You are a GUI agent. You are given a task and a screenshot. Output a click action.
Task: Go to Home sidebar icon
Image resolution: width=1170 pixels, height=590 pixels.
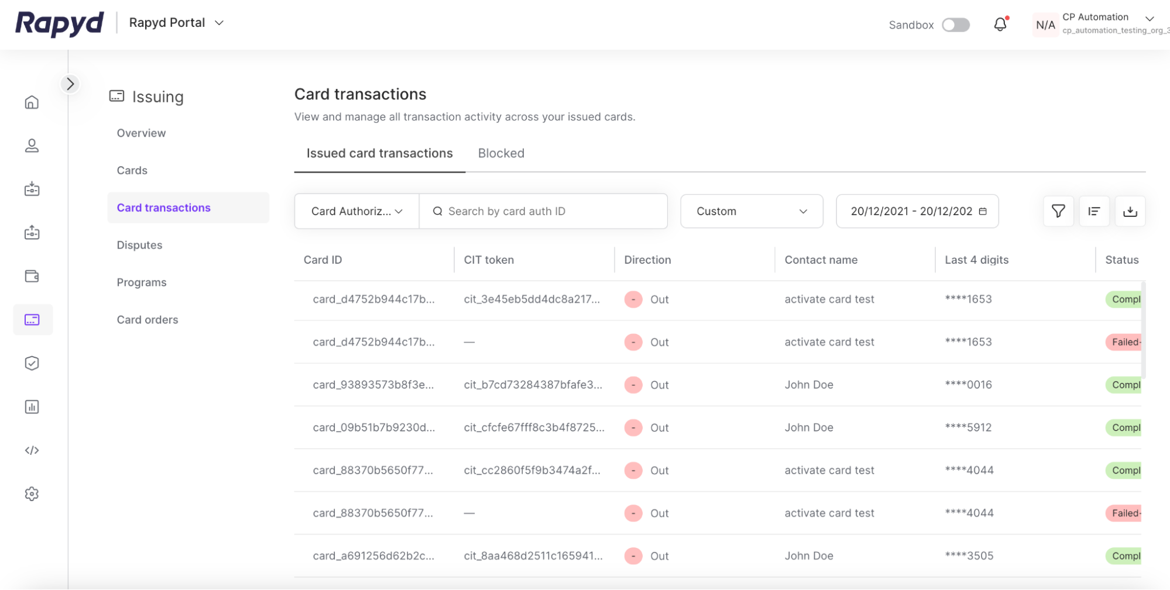click(32, 102)
